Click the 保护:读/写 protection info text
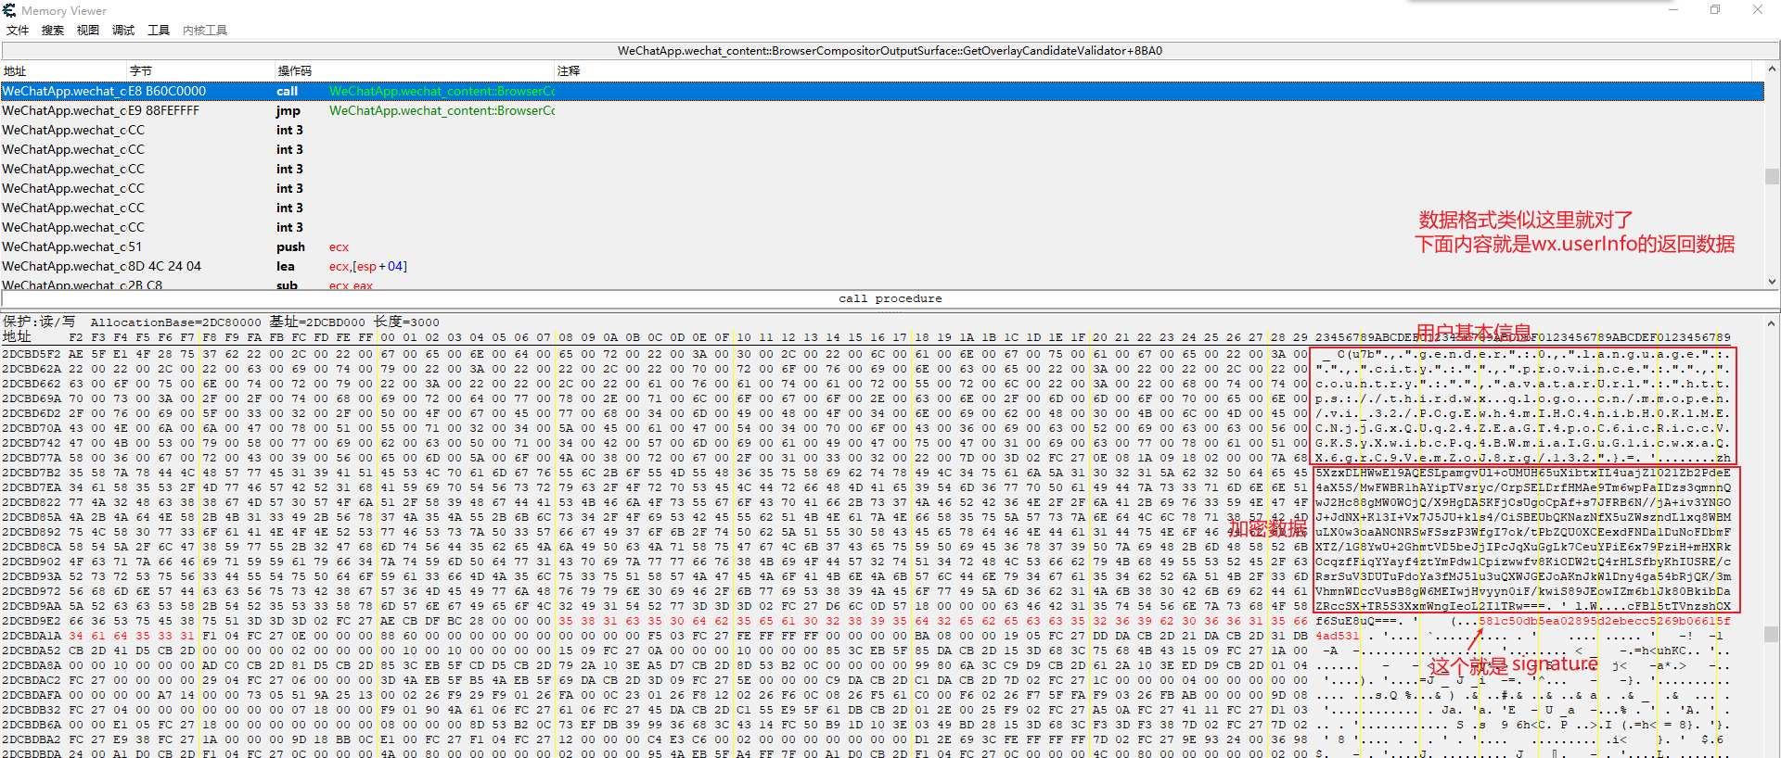The image size is (1781, 758). tap(39, 322)
